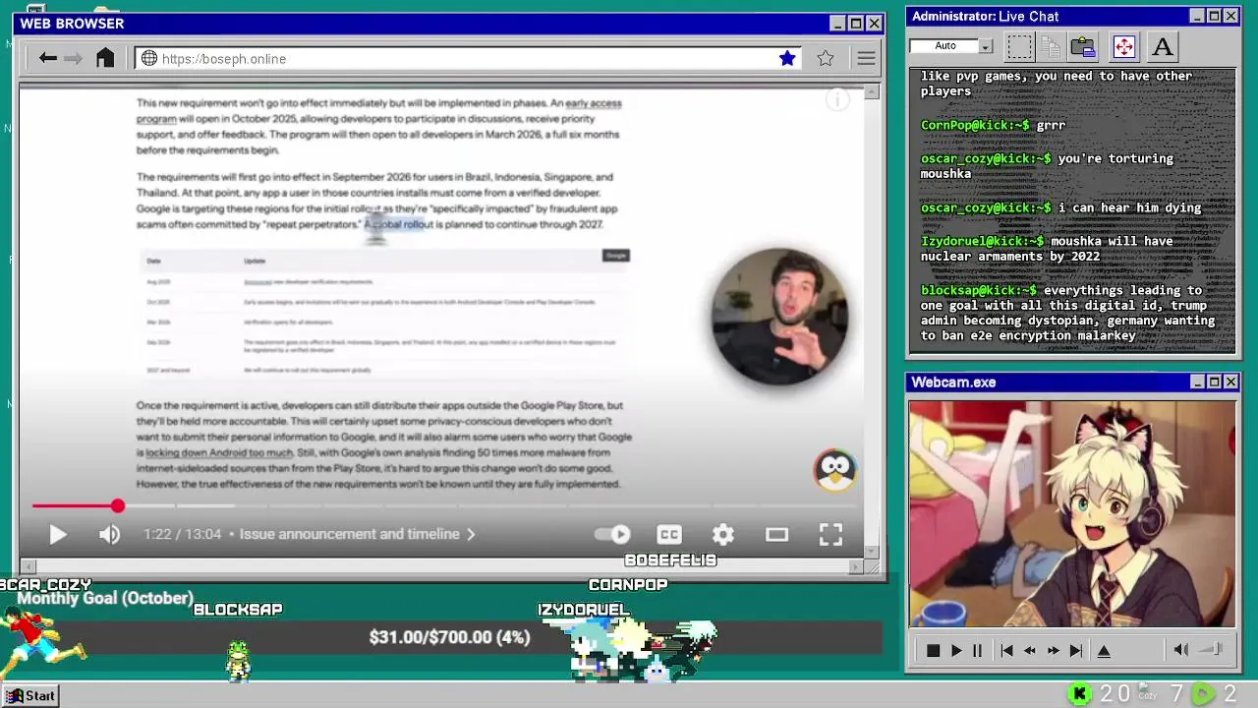Click the video info circle icon
Viewport: 1258px width, 708px height.
[836, 99]
